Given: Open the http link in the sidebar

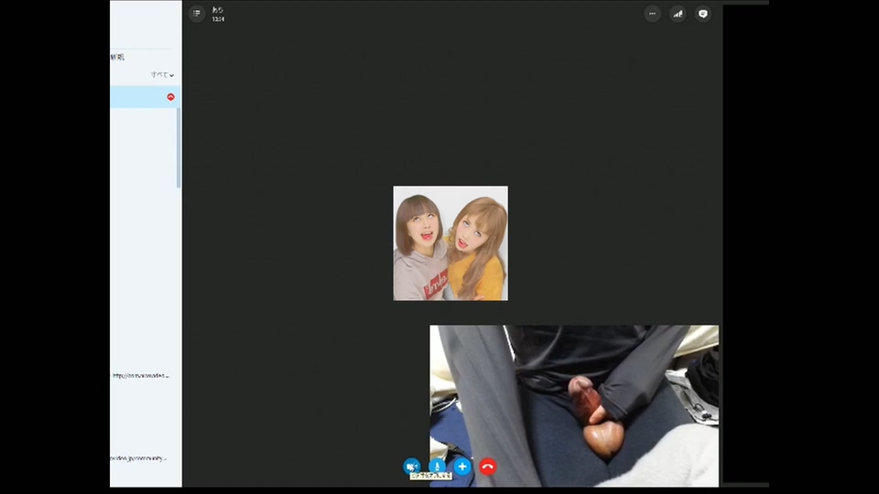Looking at the screenshot, I should point(141,375).
